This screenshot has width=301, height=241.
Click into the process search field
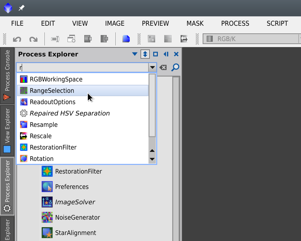tap(83, 67)
